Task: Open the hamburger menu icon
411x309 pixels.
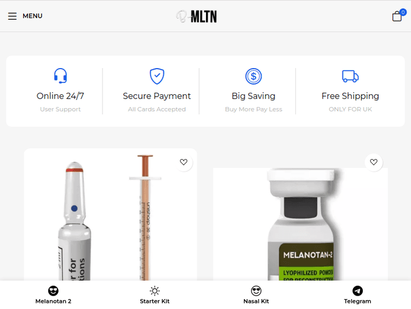Action: point(12,16)
